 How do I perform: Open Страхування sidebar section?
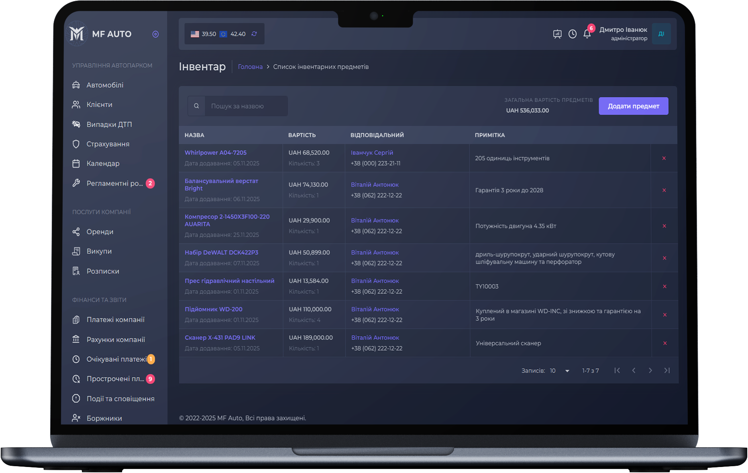[x=108, y=144]
